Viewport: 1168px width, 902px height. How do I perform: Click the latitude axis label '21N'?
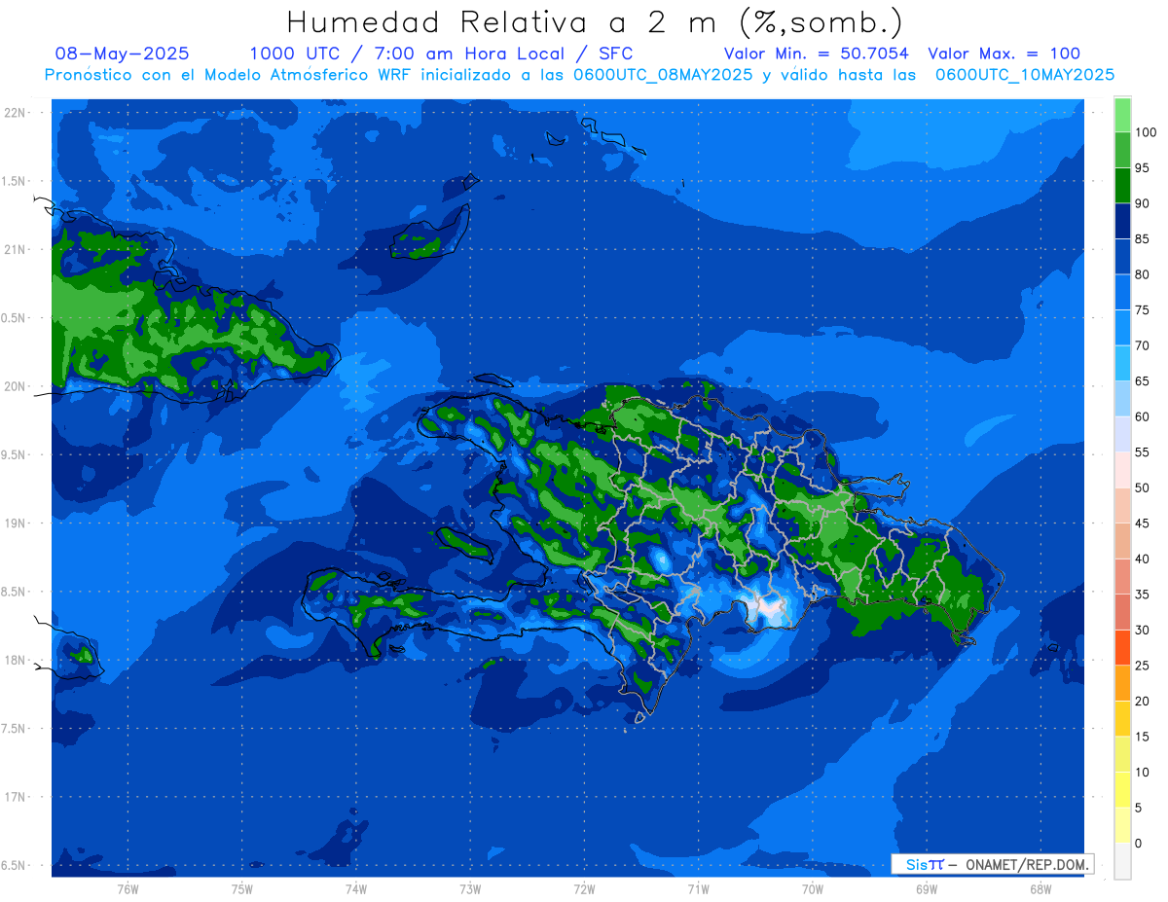click(x=16, y=249)
